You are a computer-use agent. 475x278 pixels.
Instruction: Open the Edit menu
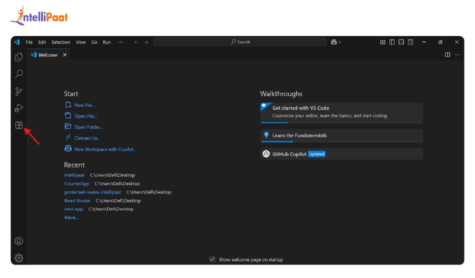(x=42, y=42)
